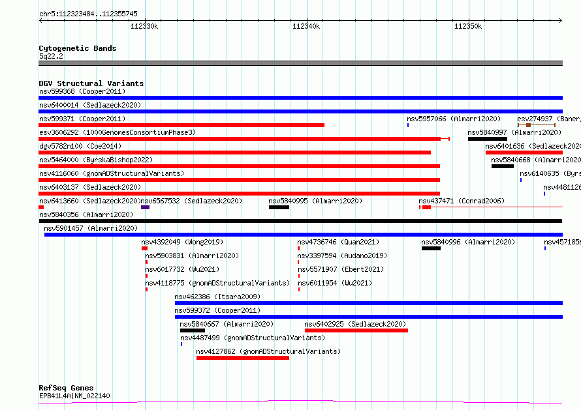Click the nsv6401636 Sedlazeck variant label
Image resolution: width=581 pixels, height=410 pixels.
pyautogui.click(x=533, y=146)
